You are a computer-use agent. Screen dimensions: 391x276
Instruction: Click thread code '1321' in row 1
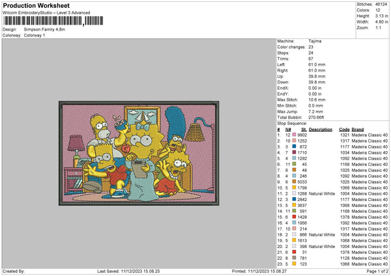click(345, 135)
